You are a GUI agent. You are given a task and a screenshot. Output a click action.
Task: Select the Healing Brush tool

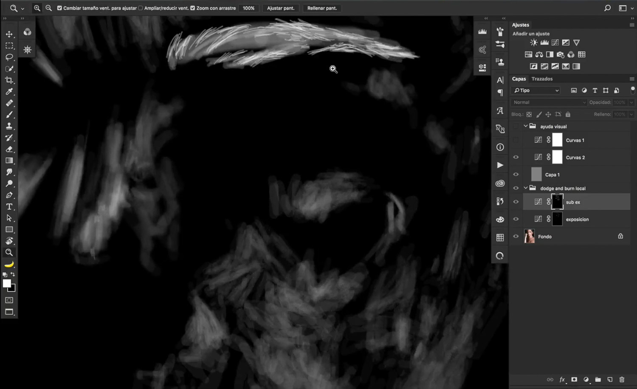(9, 103)
